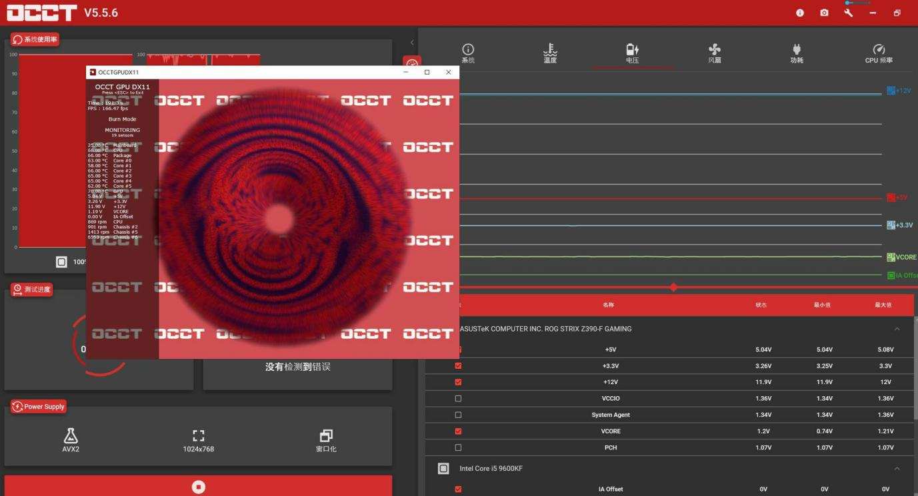Sort table by 状态 column header
This screenshot has width=918, height=496.
[x=761, y=305]
